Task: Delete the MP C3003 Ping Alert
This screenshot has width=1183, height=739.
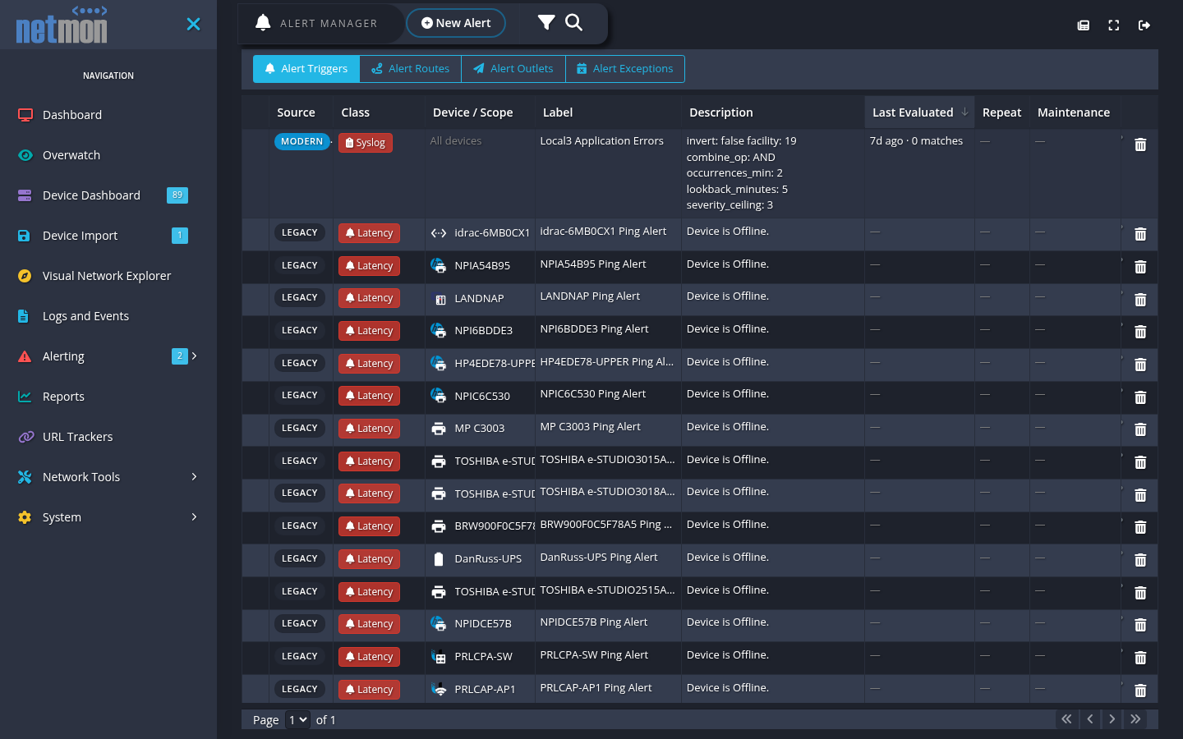Action: (x=1140, y=429)
